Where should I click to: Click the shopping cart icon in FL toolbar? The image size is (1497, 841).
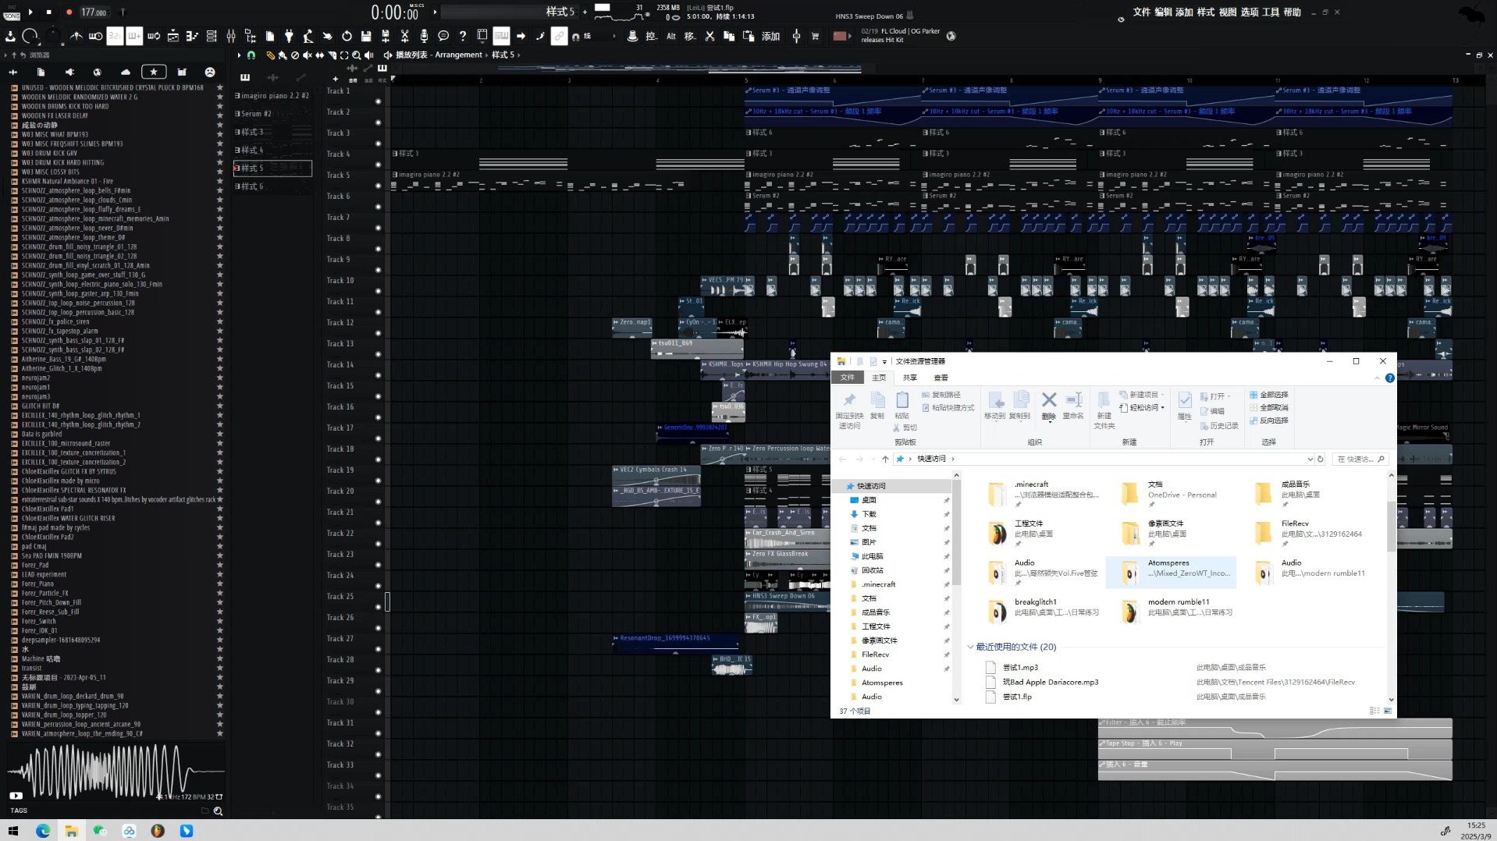[816, 36]
